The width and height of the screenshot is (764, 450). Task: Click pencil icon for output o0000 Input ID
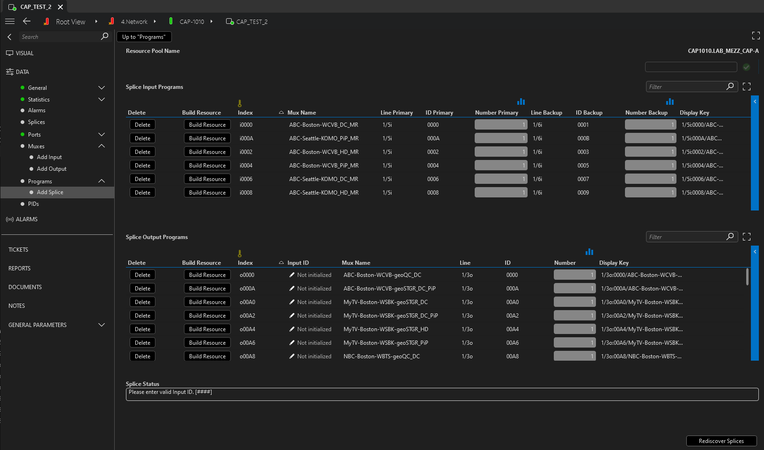[292, 275]
